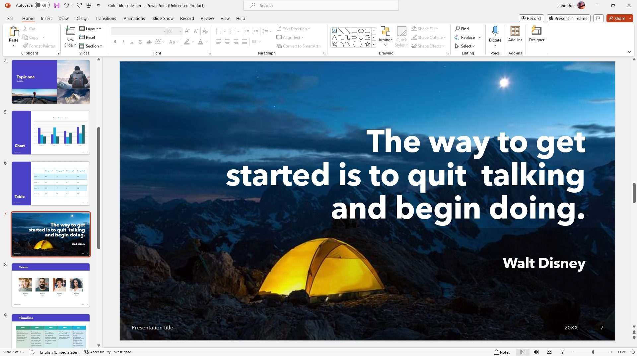Click Accessibility: Investigate status

click(107, 352)
